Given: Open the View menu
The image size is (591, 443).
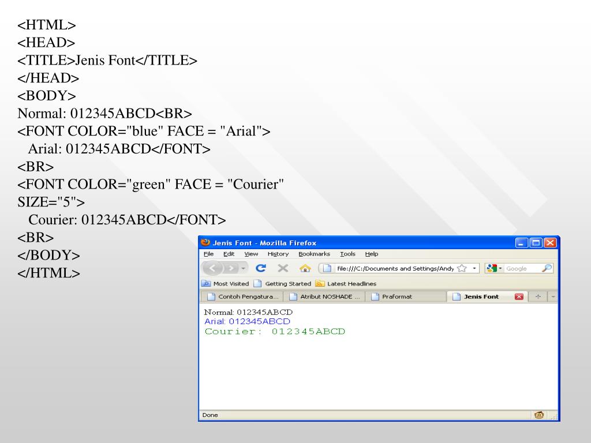Looking at the screenshot, I should [x=251, y=254].
